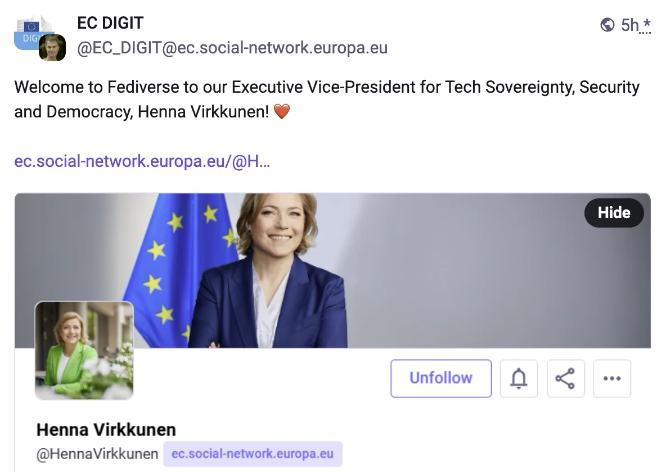Open the three-dots more options menu
Image resolution: width=657 pixels, height=472 pixels.
[612, 378]
